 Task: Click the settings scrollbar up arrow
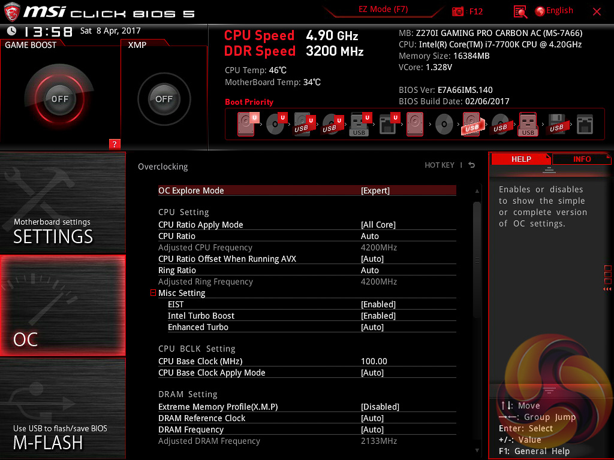[477, 191]
